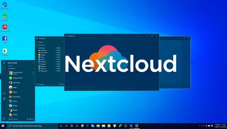The height and width of the screenshot is (129, 227).
Task: Select the last pink-icon row in file list window
Action: click(x=49, y=71)
